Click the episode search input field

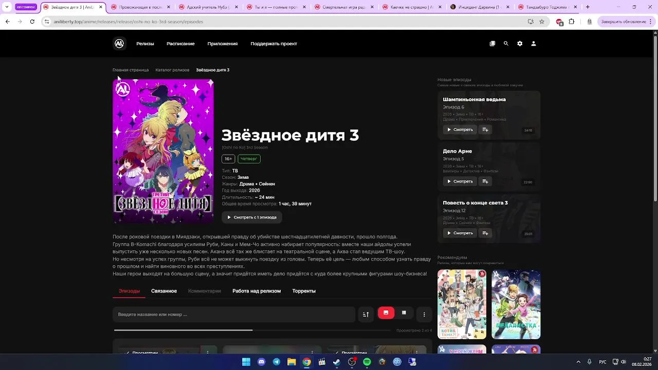(x=234, y=314)
